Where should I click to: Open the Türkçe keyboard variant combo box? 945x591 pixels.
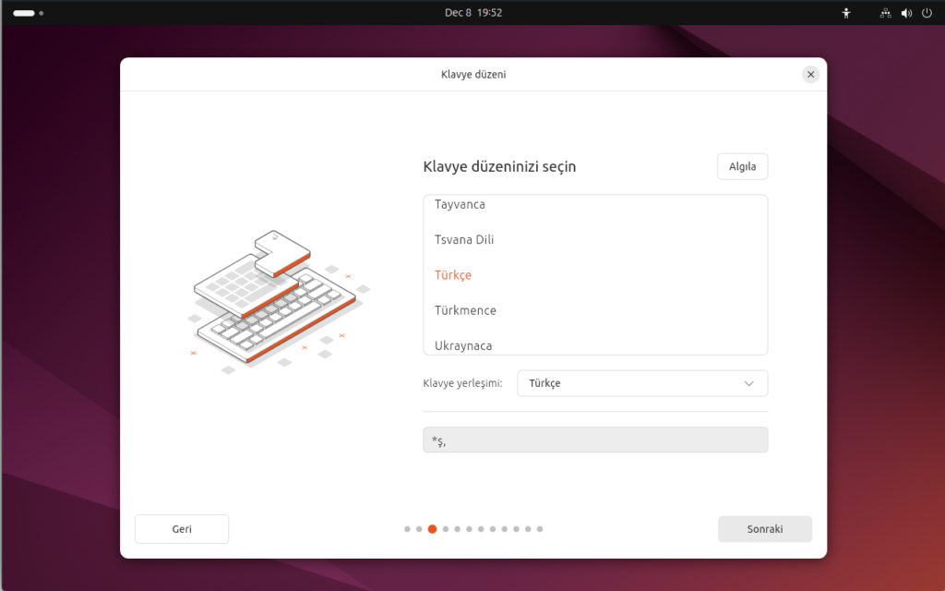click(641, 383)
